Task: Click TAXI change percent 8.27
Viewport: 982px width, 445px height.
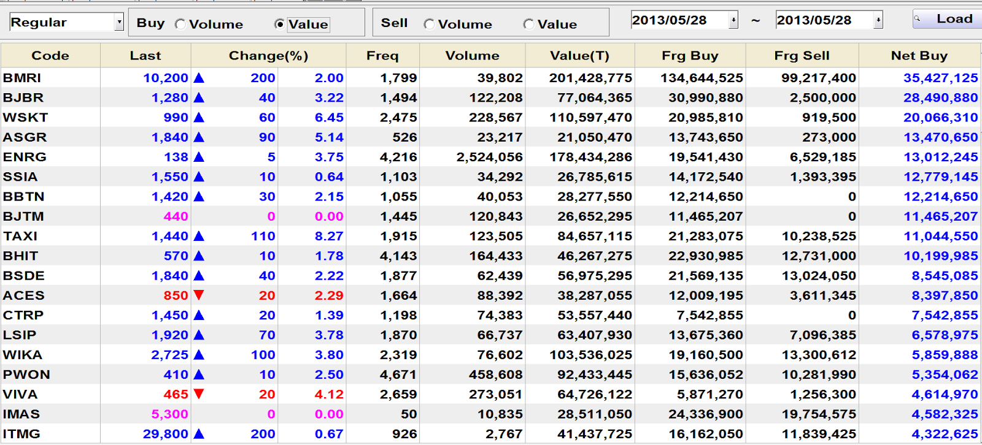Action: point(329,236)
